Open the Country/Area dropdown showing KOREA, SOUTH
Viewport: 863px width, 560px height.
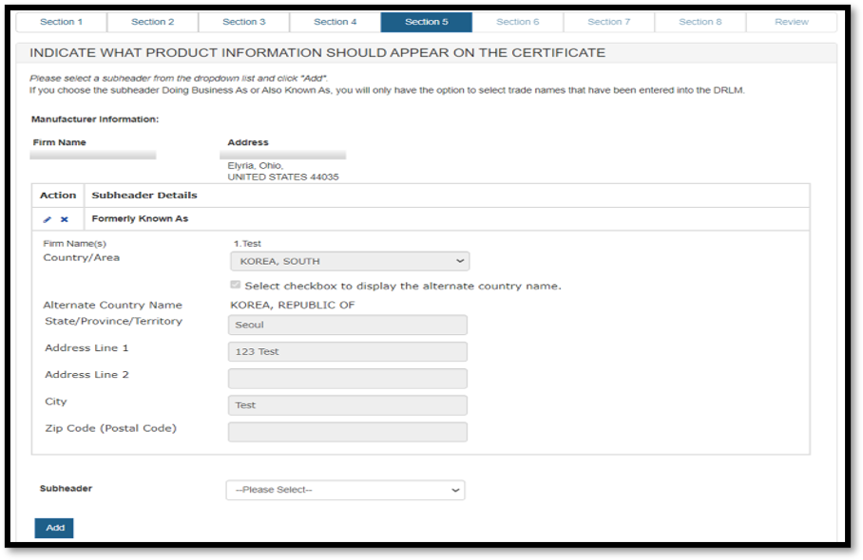349,261
